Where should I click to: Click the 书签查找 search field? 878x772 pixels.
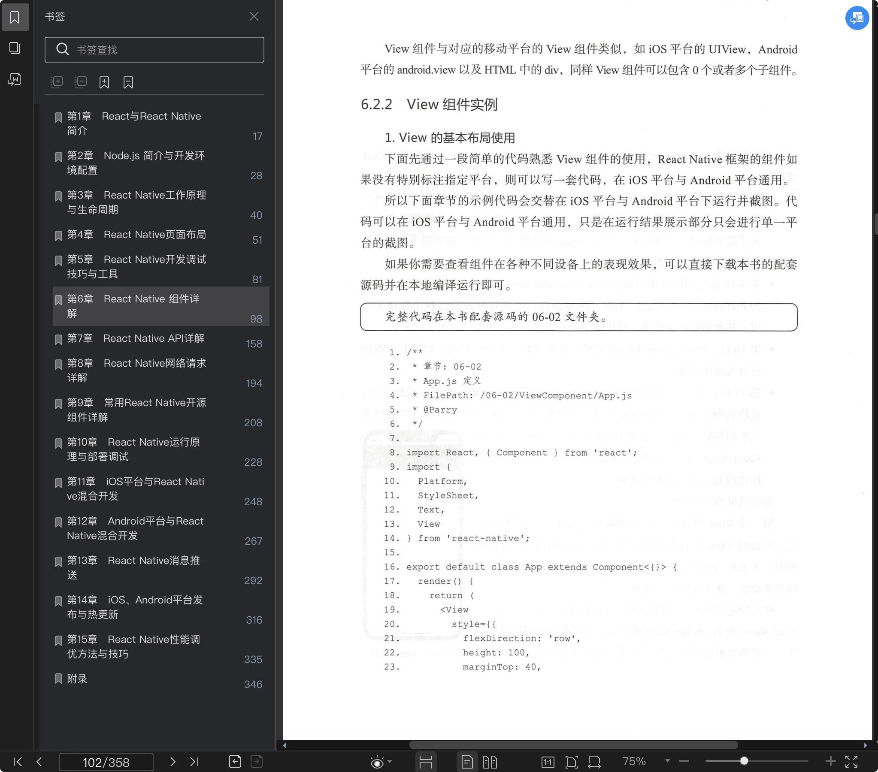tap(154, 50)
